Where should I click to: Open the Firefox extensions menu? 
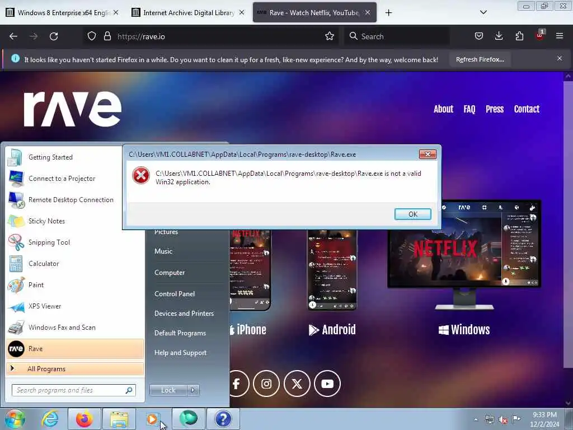[x=519, y=36]
